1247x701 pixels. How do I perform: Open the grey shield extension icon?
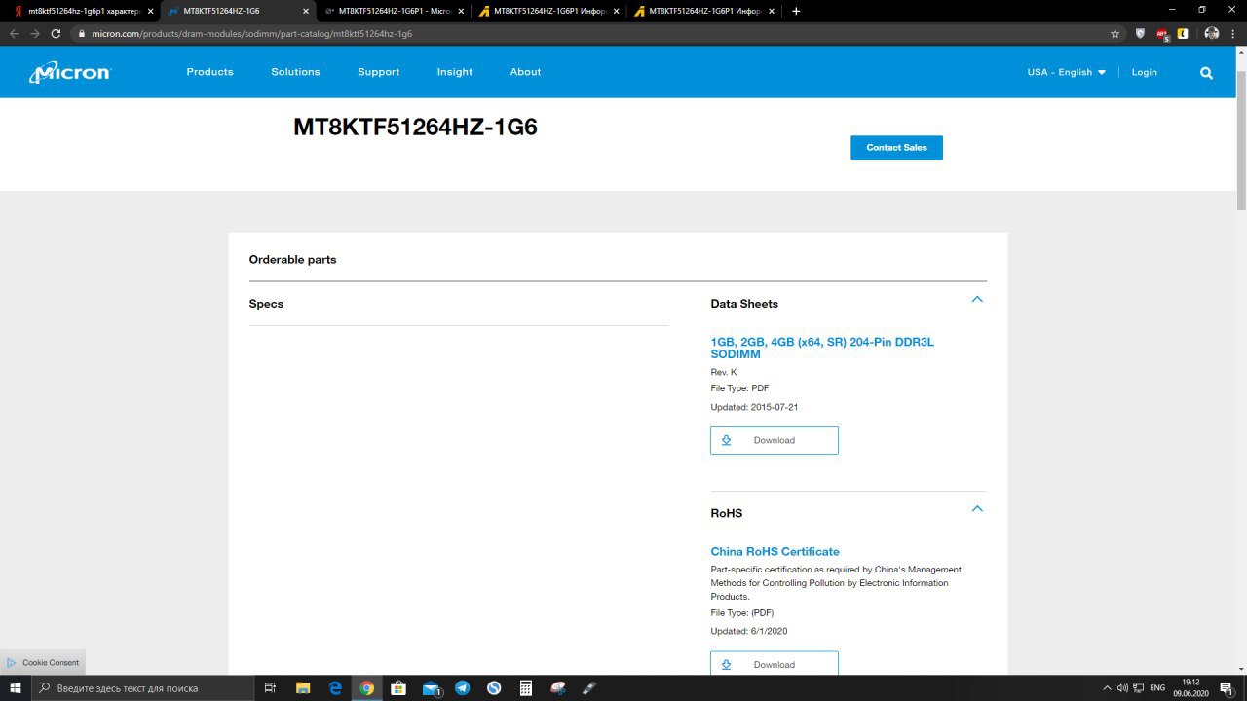click(x=1140, y=33)
